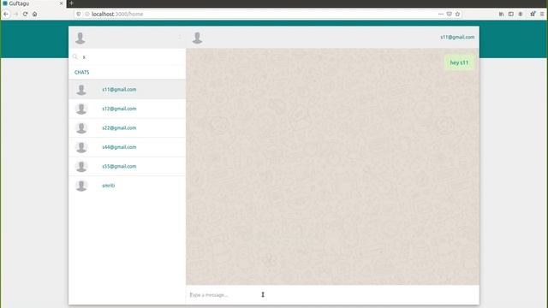Click avatar beside s22@gmail.com contact

point(81,128)
